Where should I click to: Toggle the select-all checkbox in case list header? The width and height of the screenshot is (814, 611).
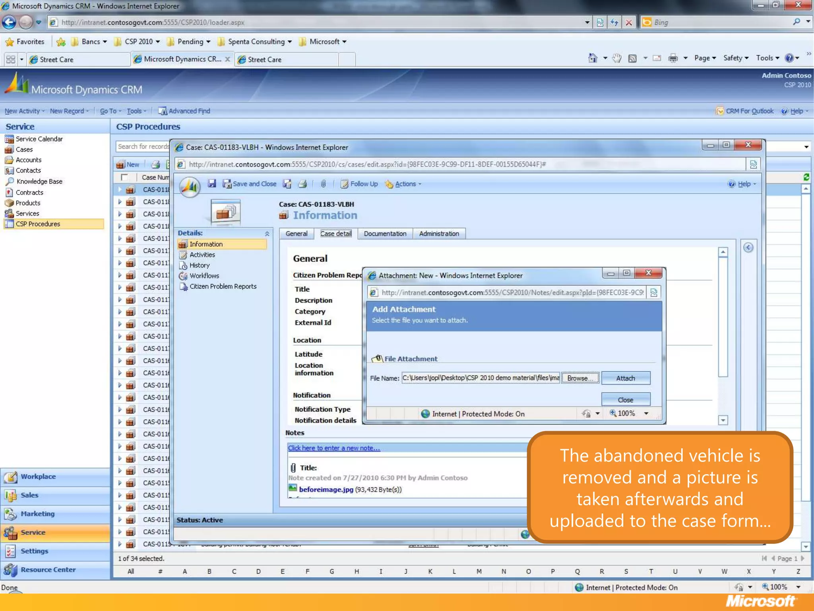tap(124, 177)
